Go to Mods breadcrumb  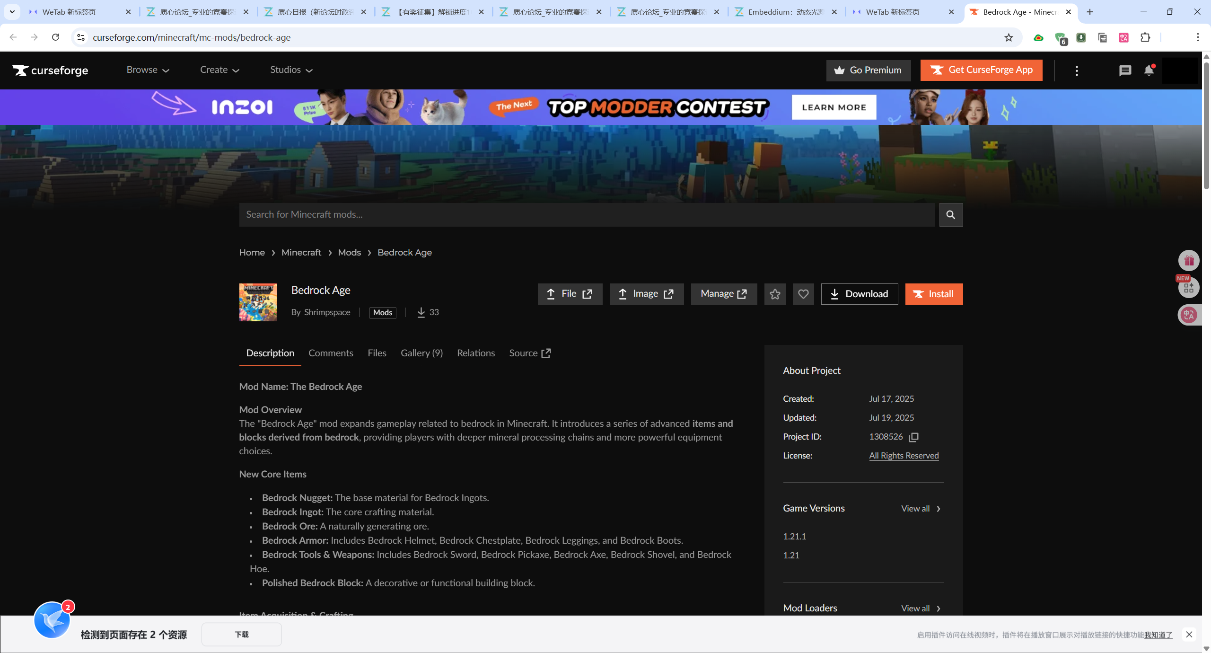pos(350,253)
